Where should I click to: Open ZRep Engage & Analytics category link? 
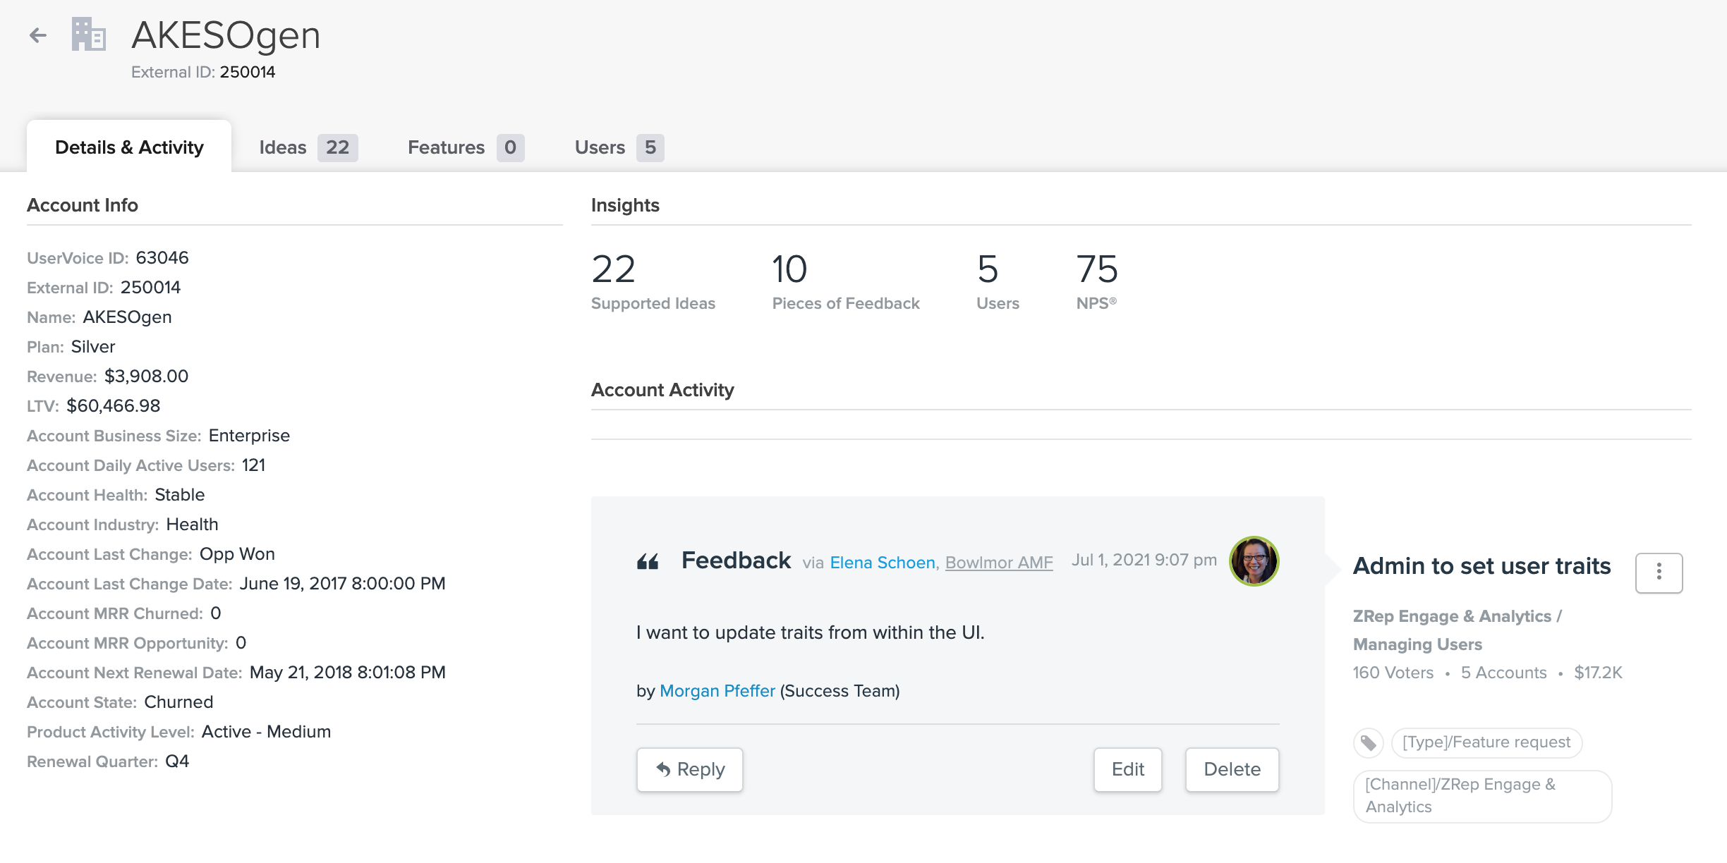[x=1451, y=616]
